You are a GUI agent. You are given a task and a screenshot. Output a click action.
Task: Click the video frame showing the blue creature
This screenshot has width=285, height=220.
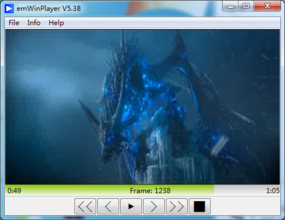142,107
